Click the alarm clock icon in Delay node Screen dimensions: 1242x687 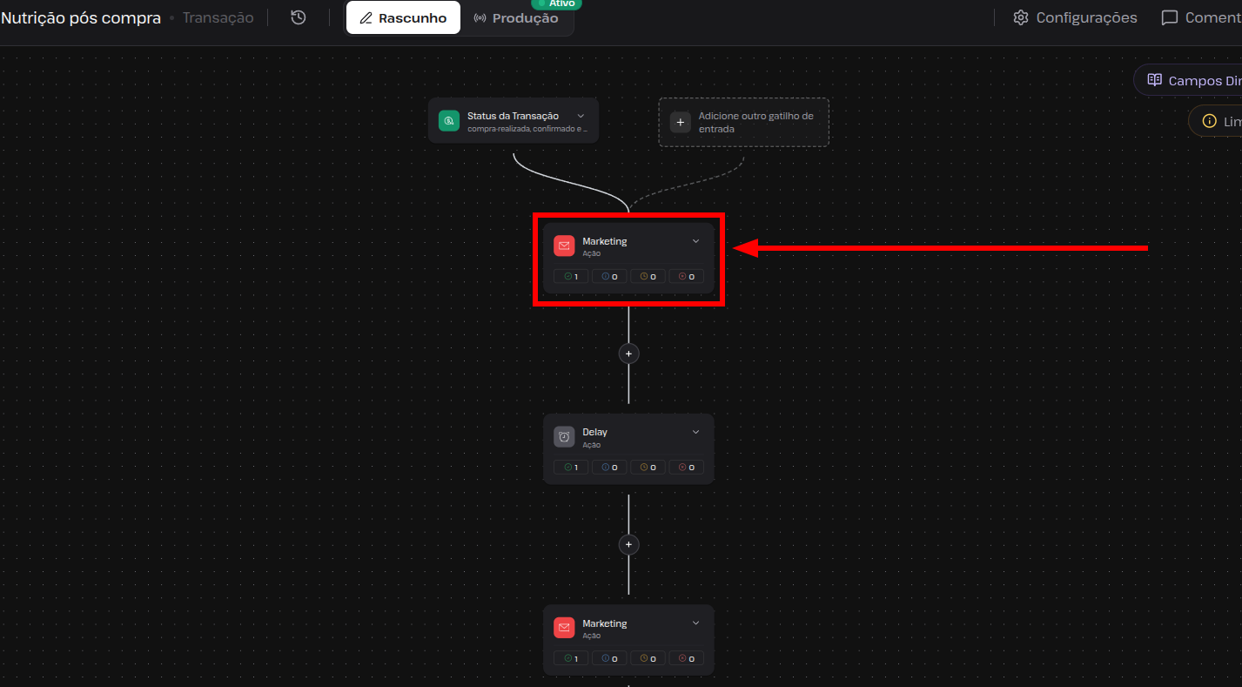tap(564, 437)
